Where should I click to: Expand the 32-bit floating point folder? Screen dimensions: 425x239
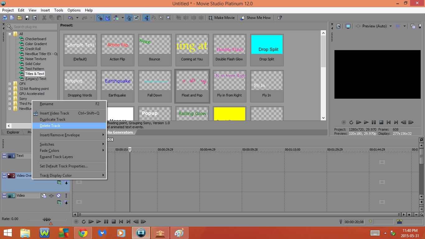10,89
